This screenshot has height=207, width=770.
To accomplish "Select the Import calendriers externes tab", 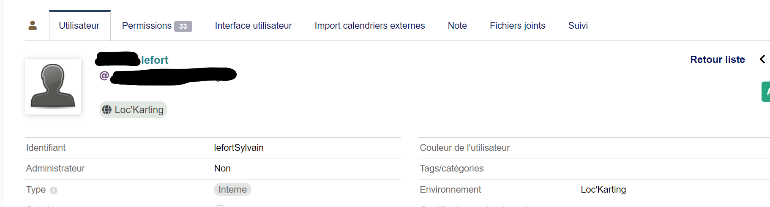I will tap(369, 26).
